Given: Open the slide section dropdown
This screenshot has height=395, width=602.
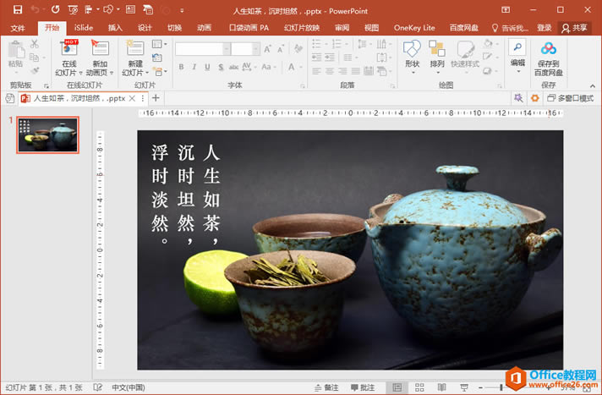Looking at the screenshot, I should [159, 71].
